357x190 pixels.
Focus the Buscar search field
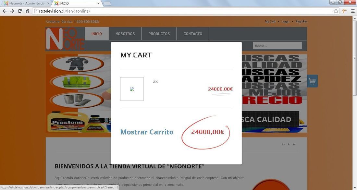(x=277, y=45)
